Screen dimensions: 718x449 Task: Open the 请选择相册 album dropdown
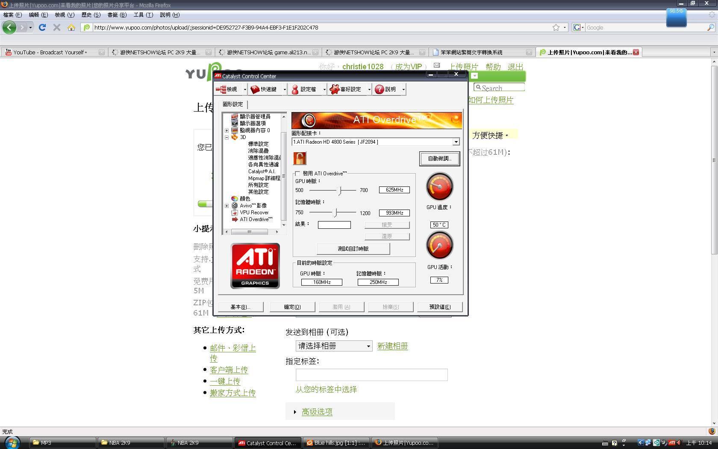(333, 346)
